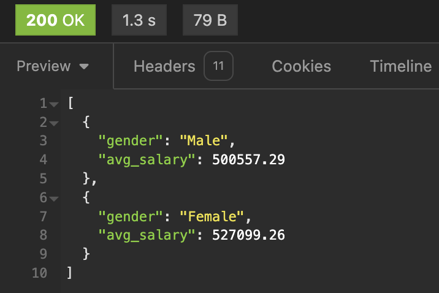Click the "gender" key on line 3
439x293 pixels.
(131, 140)
